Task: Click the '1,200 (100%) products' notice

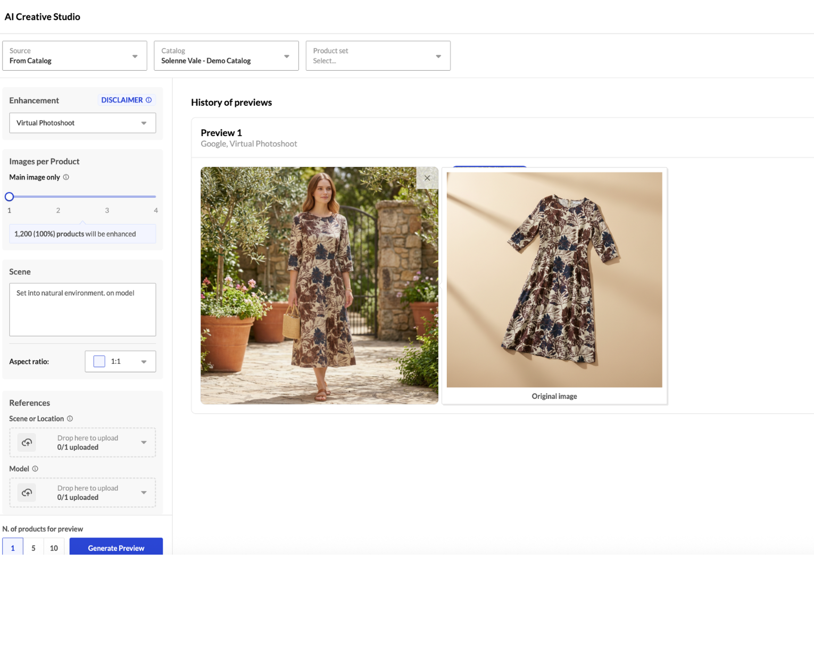Action: coord(82,234)
